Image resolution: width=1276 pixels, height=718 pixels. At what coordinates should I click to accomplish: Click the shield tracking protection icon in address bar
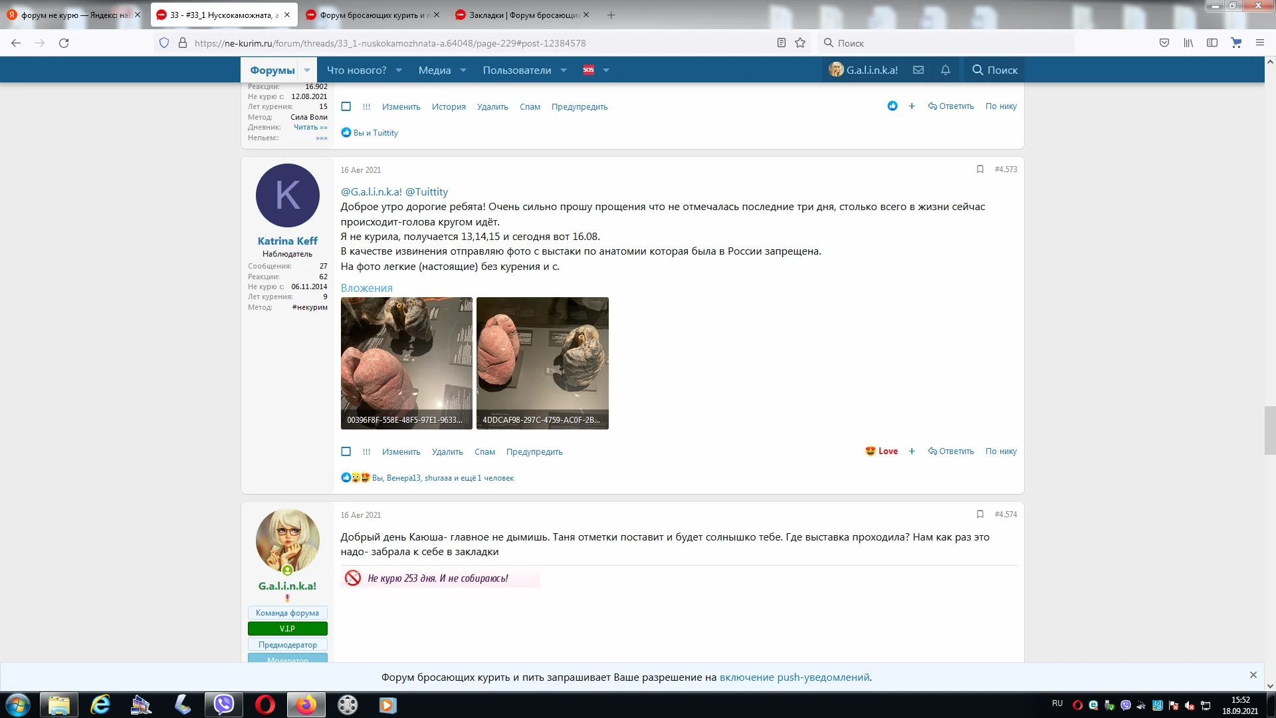pyautogui.click(x=163, y=42)
